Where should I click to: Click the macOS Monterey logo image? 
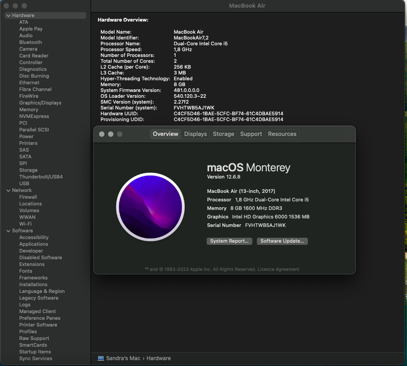pyautogui.click(x=150, y=207)
